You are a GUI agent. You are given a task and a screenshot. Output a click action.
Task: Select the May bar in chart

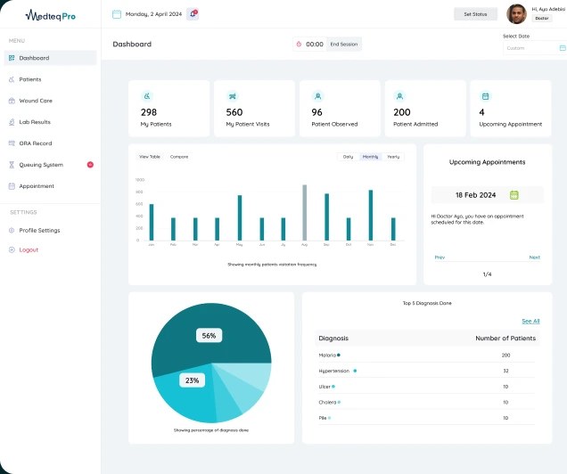coord(240,217)
